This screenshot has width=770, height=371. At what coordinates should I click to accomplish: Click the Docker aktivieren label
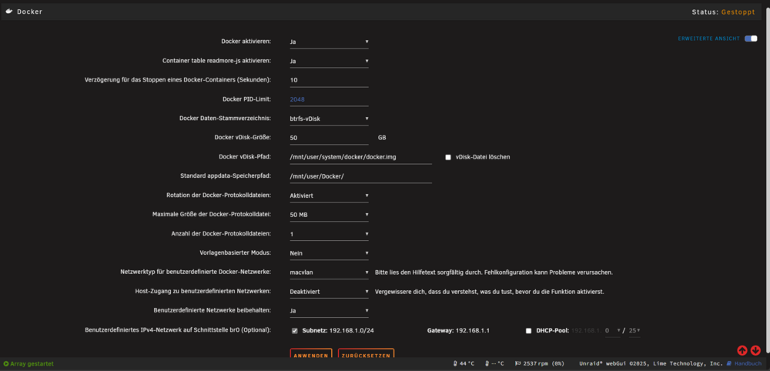[x=246, y=42]
